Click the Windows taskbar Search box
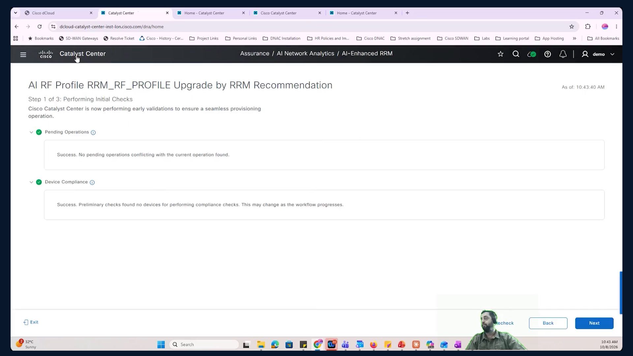The width and height of the screenshot is (633, 356). tap(204, 345)
